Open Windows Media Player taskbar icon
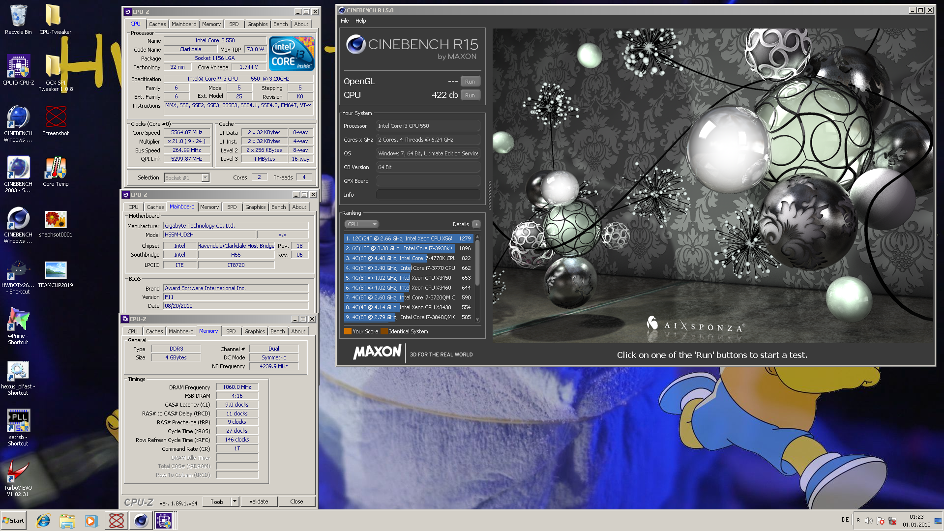The width and height of the screenshot is (944, 531). 91,521
